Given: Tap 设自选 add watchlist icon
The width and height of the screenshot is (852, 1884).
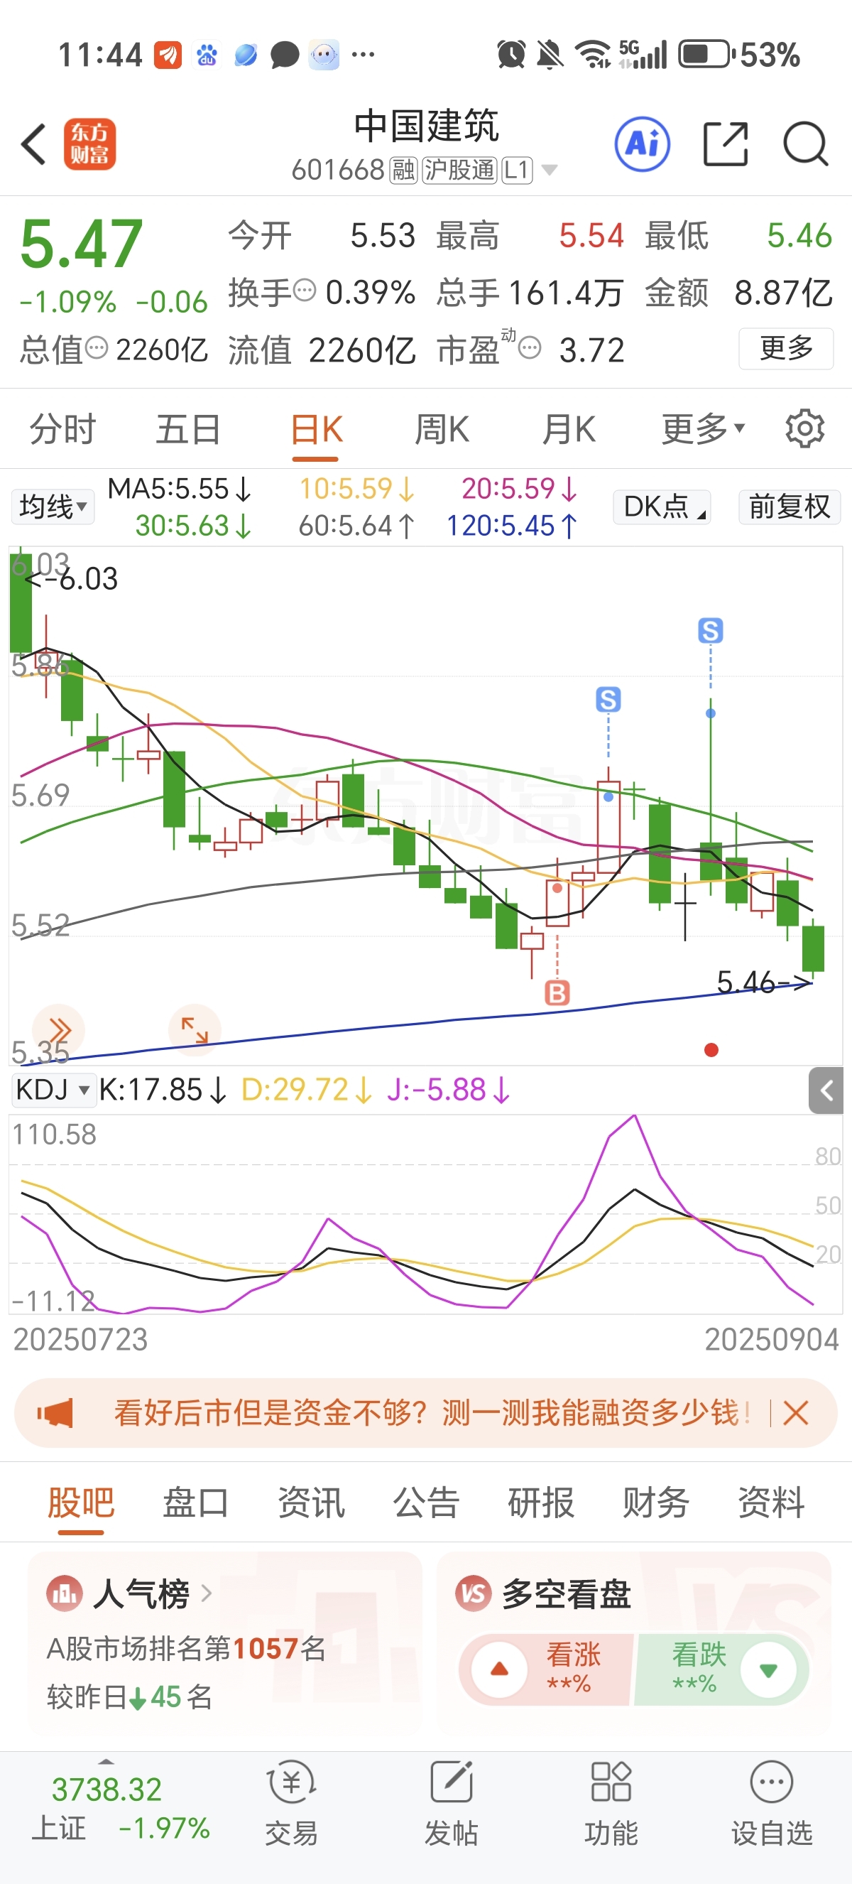Looking at the screenshot, I should pyautogui.click(x=772, y=1782).
